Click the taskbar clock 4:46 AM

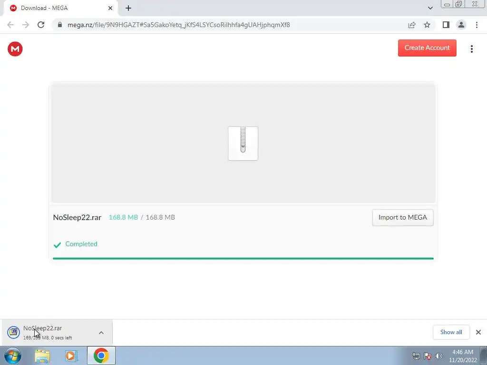click(463, 352)
